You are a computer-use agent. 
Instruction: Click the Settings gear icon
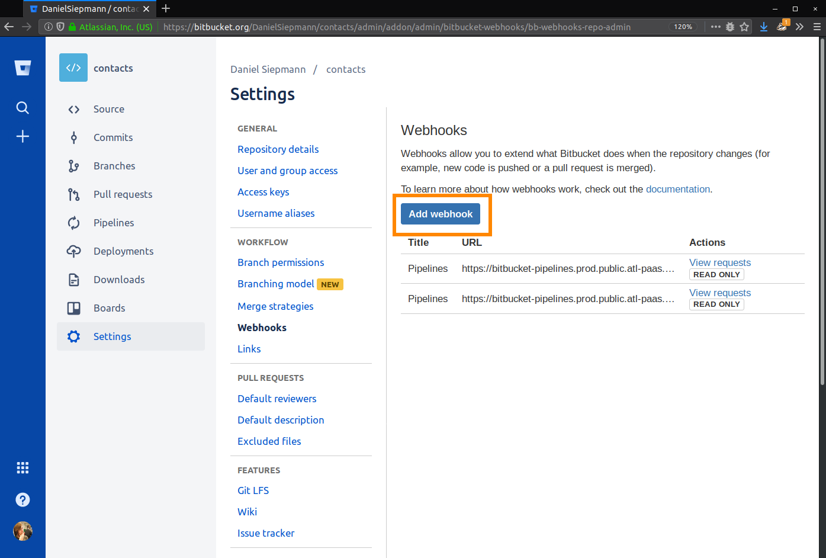pyautogui.click(x=73, y=336)
